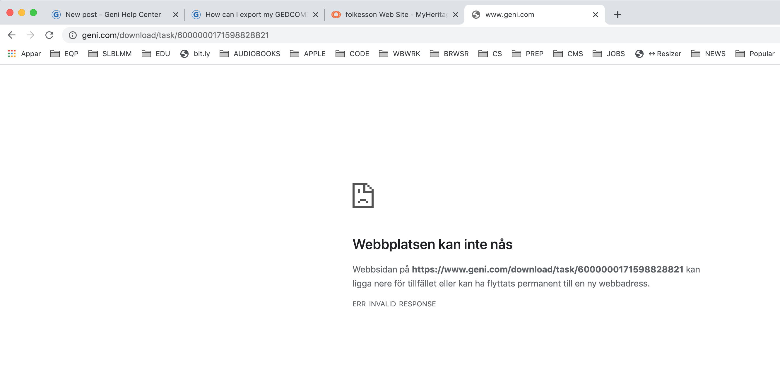Click the site information icon

pos(73,35)
